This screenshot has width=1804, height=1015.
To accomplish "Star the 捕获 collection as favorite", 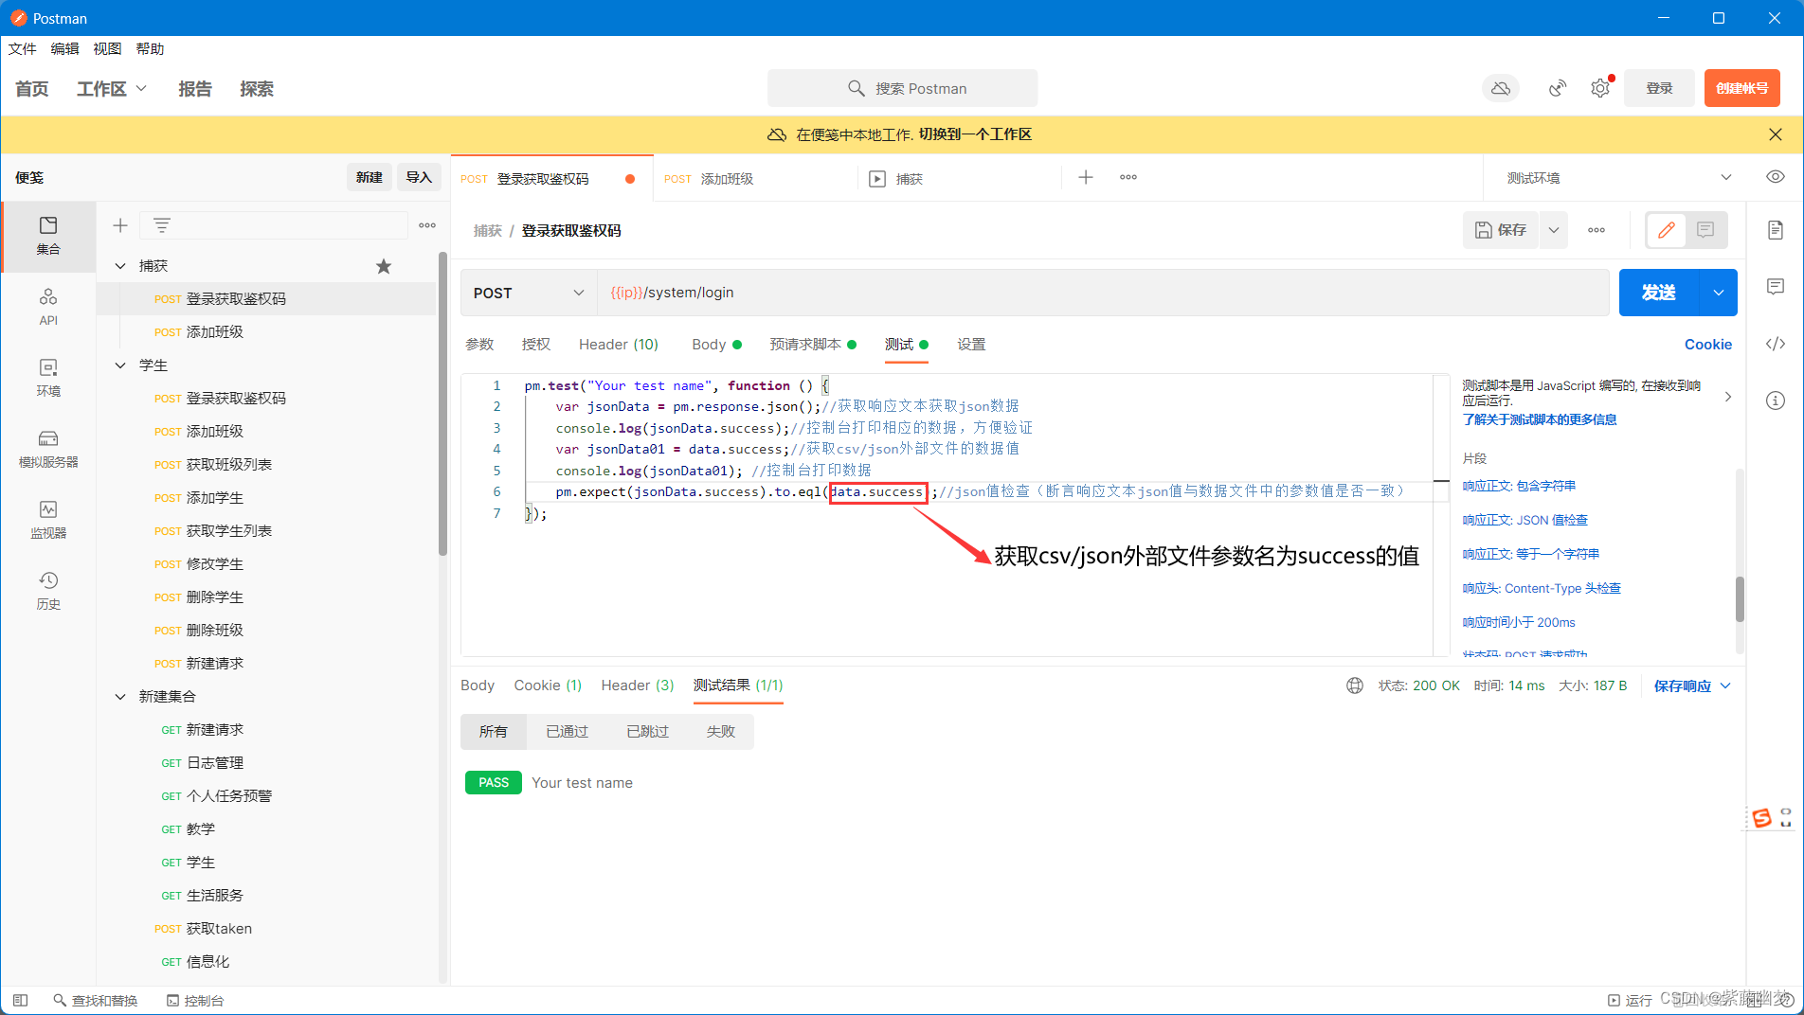I will coord(384,266).
